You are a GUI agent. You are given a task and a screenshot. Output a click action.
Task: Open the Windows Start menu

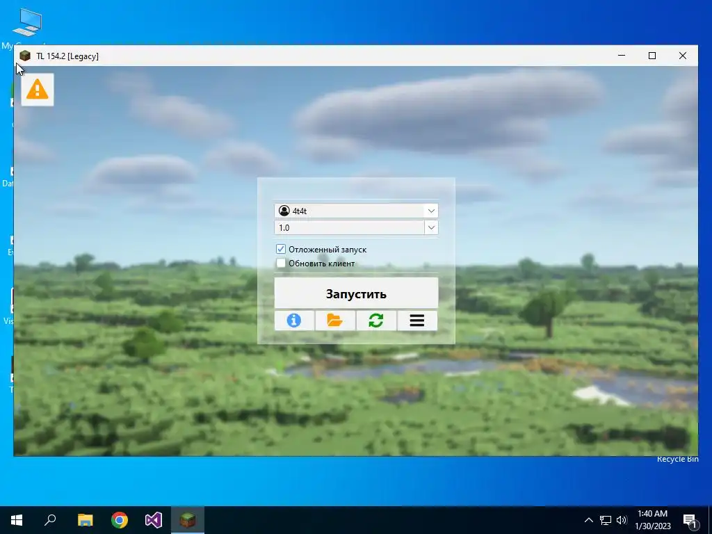point(17,520)
